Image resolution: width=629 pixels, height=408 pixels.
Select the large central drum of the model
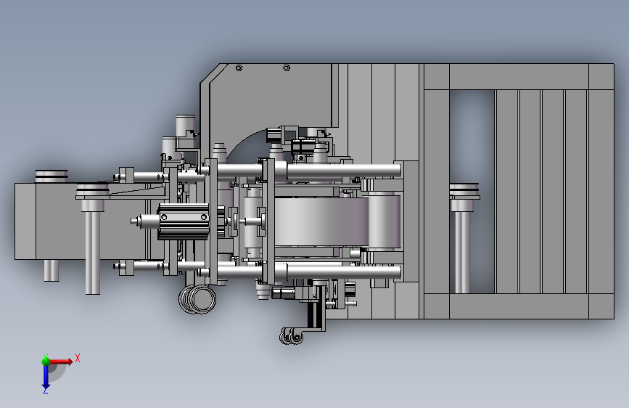coord(321,221)
